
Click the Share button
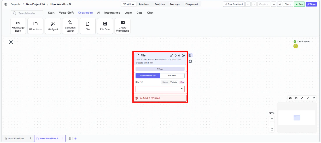point(288,4)
